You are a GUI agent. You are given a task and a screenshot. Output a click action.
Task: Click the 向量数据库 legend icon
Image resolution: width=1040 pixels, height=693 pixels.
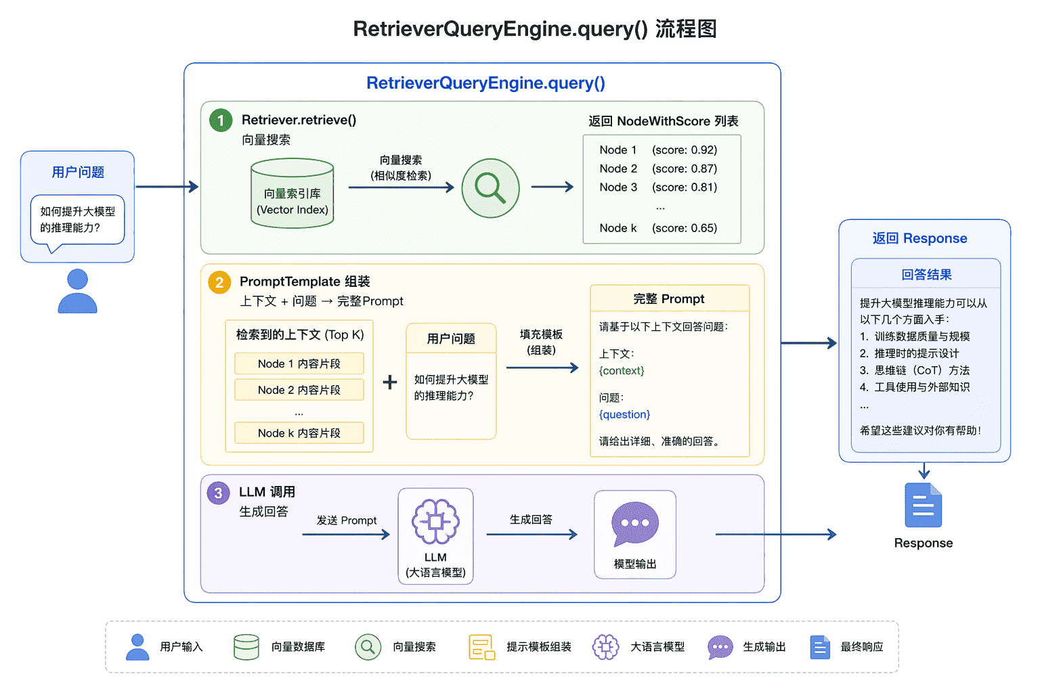[x=246, y=647]
